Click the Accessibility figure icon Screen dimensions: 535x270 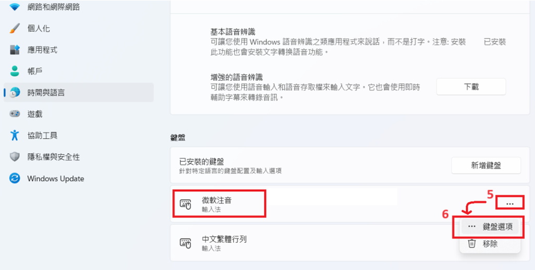pos(15,136)
